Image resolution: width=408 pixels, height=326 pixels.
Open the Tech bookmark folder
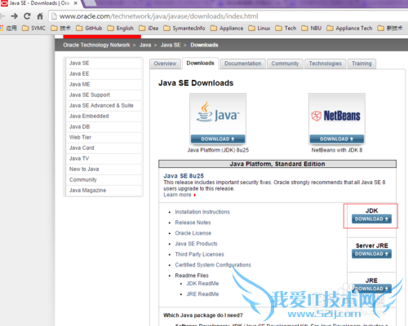(x=286, y=29)
